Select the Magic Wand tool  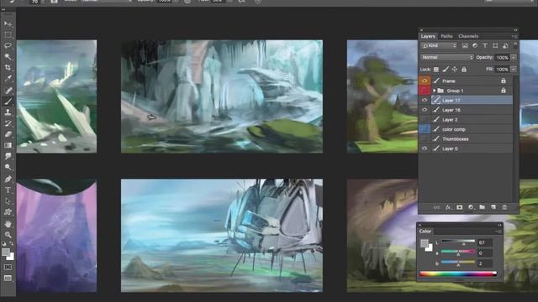8,57
